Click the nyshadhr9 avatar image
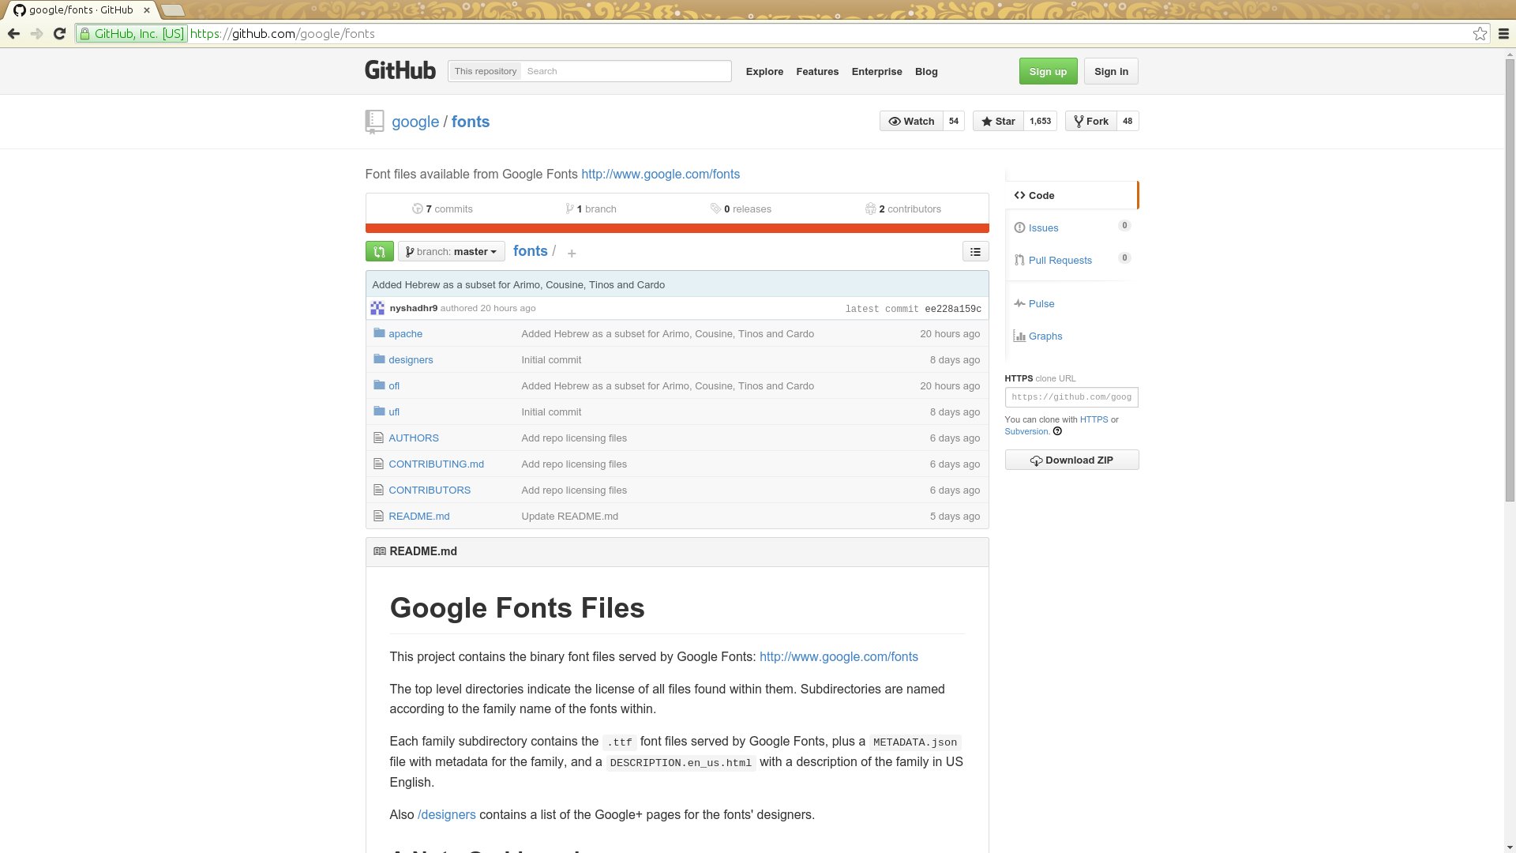This screenshot has height=853, width=1516. (377, 308)
